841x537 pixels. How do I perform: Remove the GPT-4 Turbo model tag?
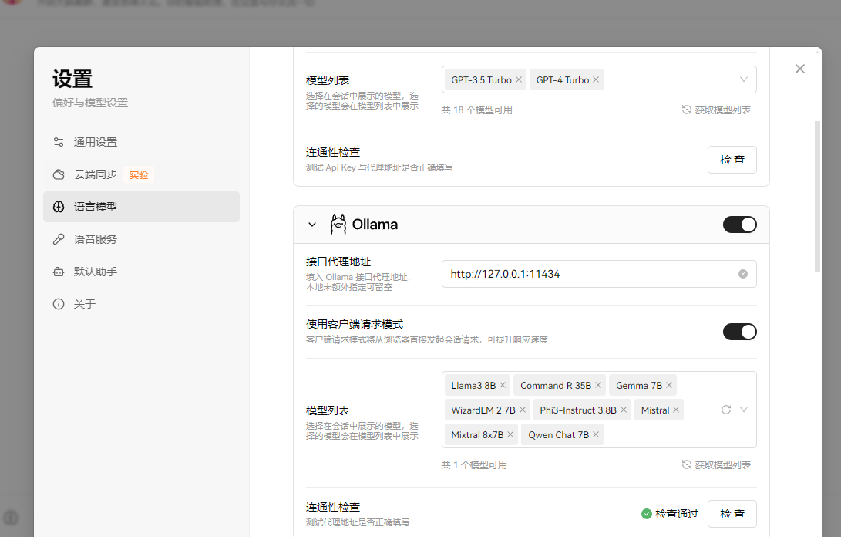(595, 79)
